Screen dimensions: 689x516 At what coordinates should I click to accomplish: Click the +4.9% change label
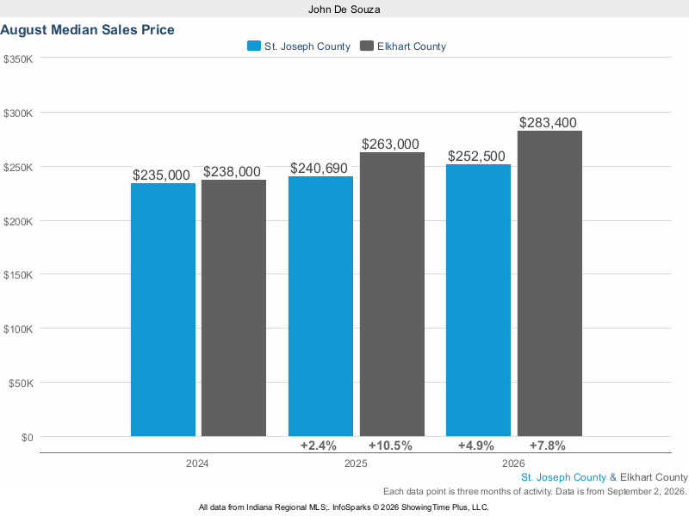(476, 445)
